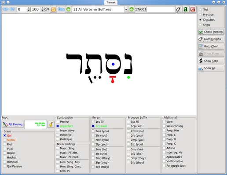The width and height of the screenshot is (227, 175).
Task: Click the green previous-word arrow icon
Action: click(68, 9)
